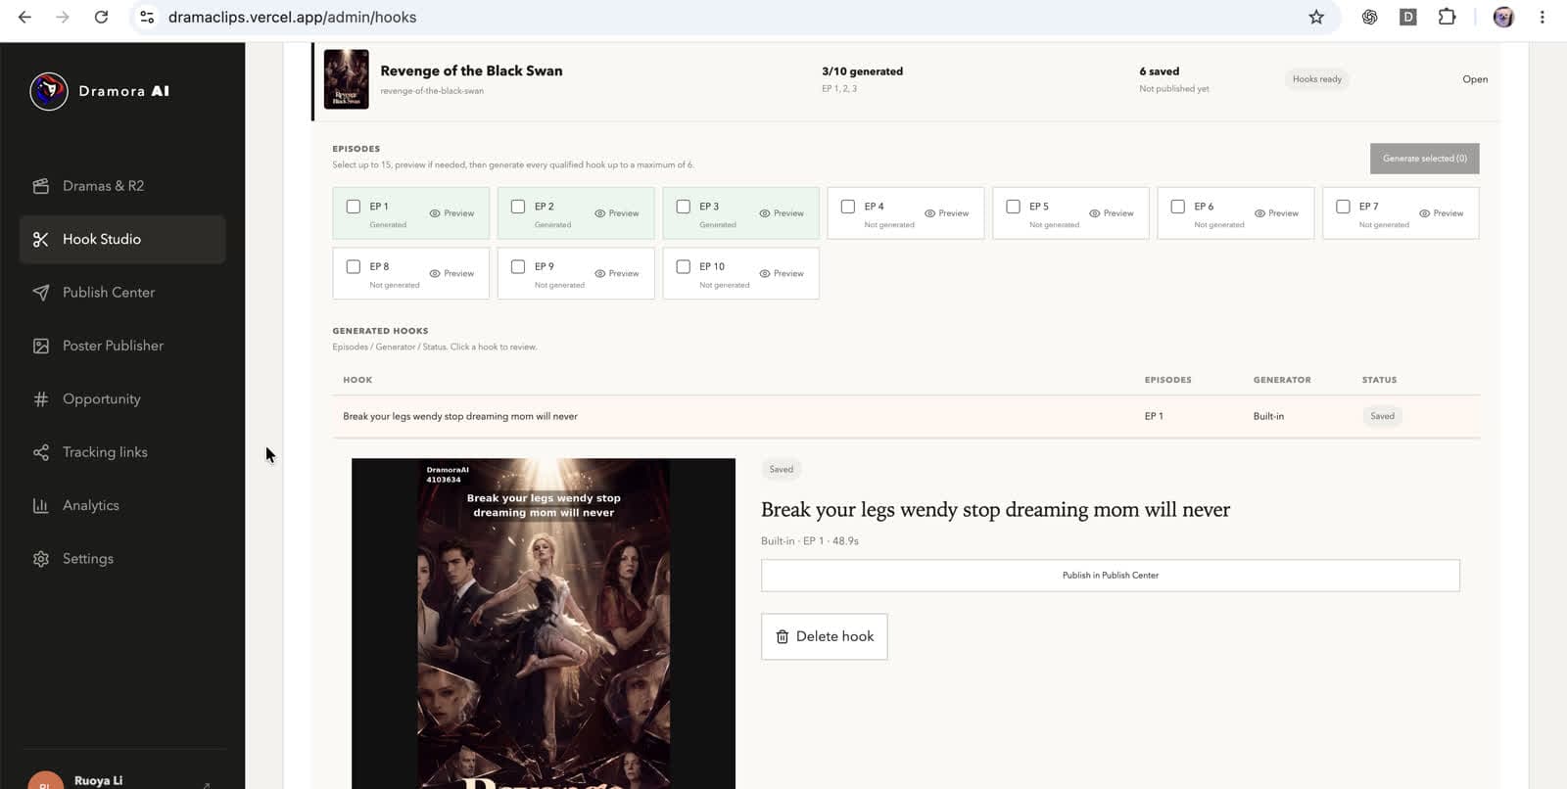Click the site info icon in address bar
Image resolution: width=1567 pixels, height=789 pixels.
coord(147,17)
